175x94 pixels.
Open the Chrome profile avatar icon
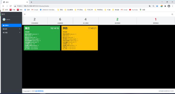(169, 6)
